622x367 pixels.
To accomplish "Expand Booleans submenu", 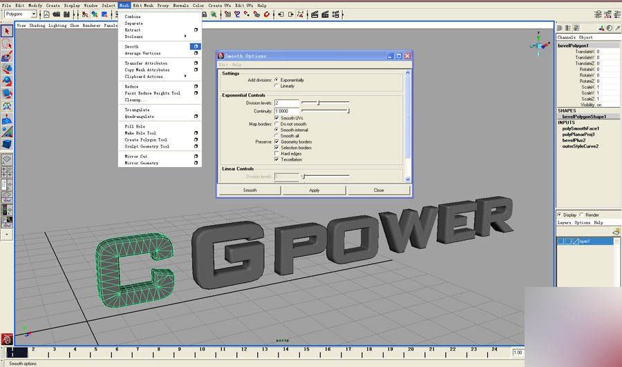I will click(x=185, y=37).
